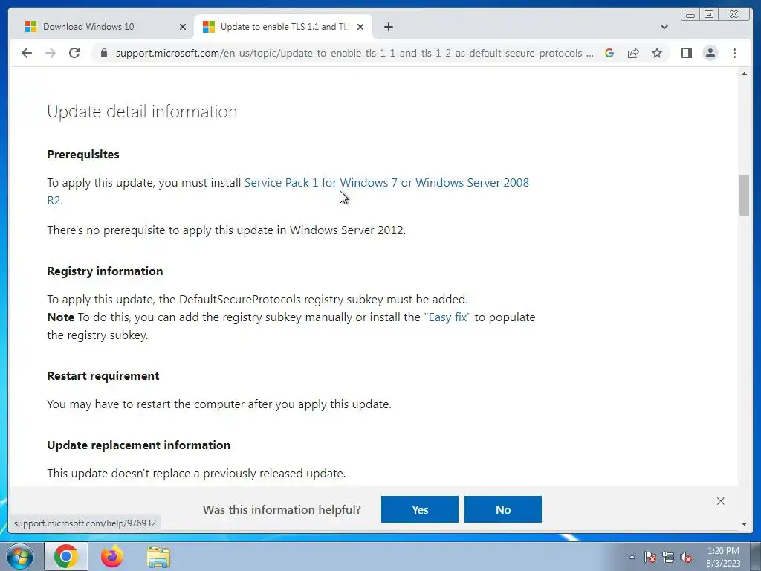The height and width of the screenshot is (571, 761).
Task: Reload the current page
Action: pyautogui.click(x=74, y=53)
